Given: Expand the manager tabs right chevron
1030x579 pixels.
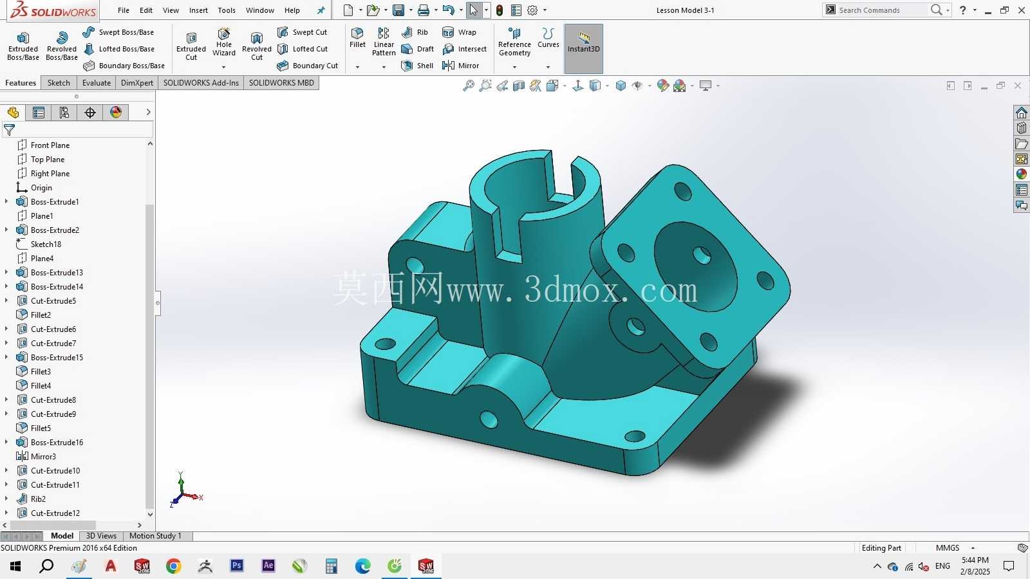Looking at the screenshot, I should [148, 112].
